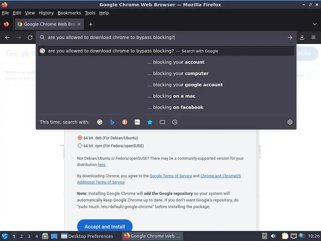The height and width of the screenshot is (241, 321).
Task: Open the network status tray icon
Action: coord(293,236)
